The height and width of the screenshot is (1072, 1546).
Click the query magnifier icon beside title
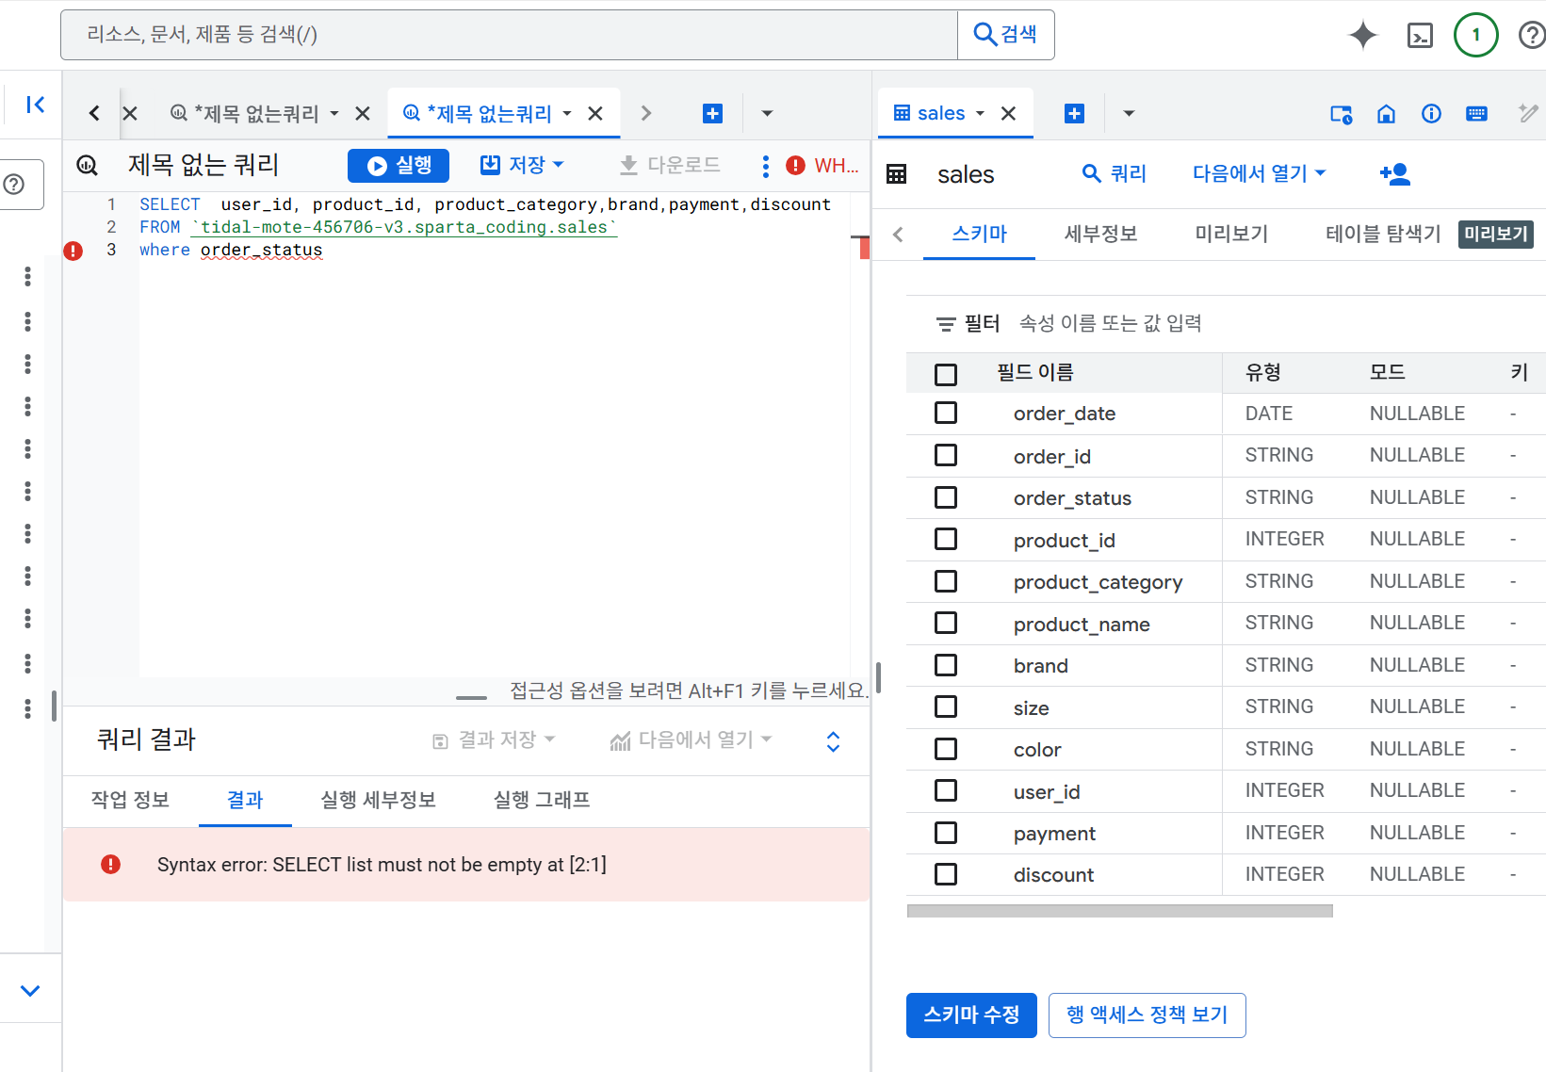click(88, 166)
